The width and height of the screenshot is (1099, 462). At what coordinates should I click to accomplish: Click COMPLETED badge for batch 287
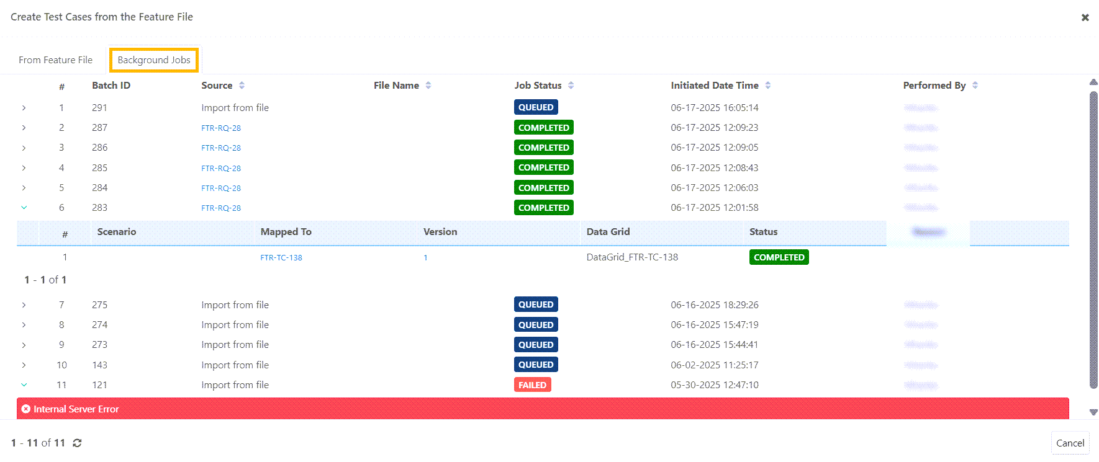544,128
